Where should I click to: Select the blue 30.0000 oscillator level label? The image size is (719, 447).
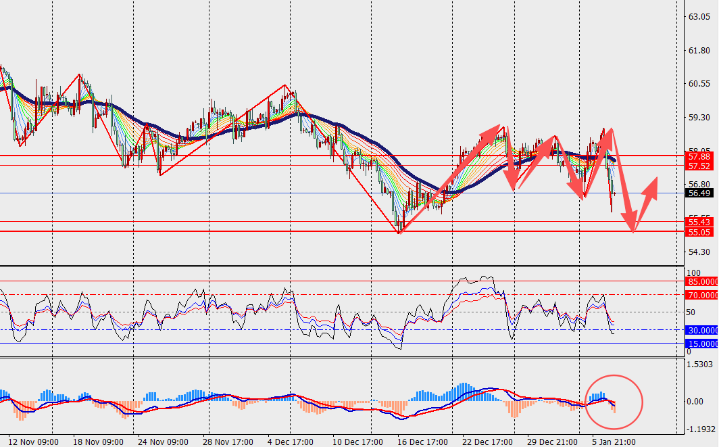coord(701,330)
